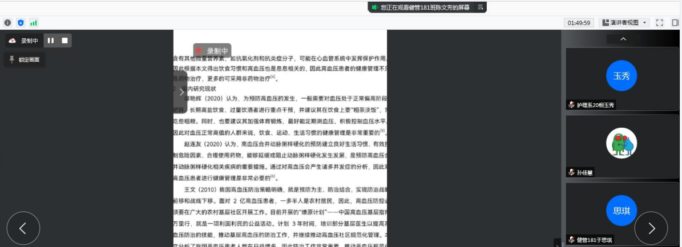Open the meeting info icon
This screenshot has height=247, width=682.
[7, 23]
